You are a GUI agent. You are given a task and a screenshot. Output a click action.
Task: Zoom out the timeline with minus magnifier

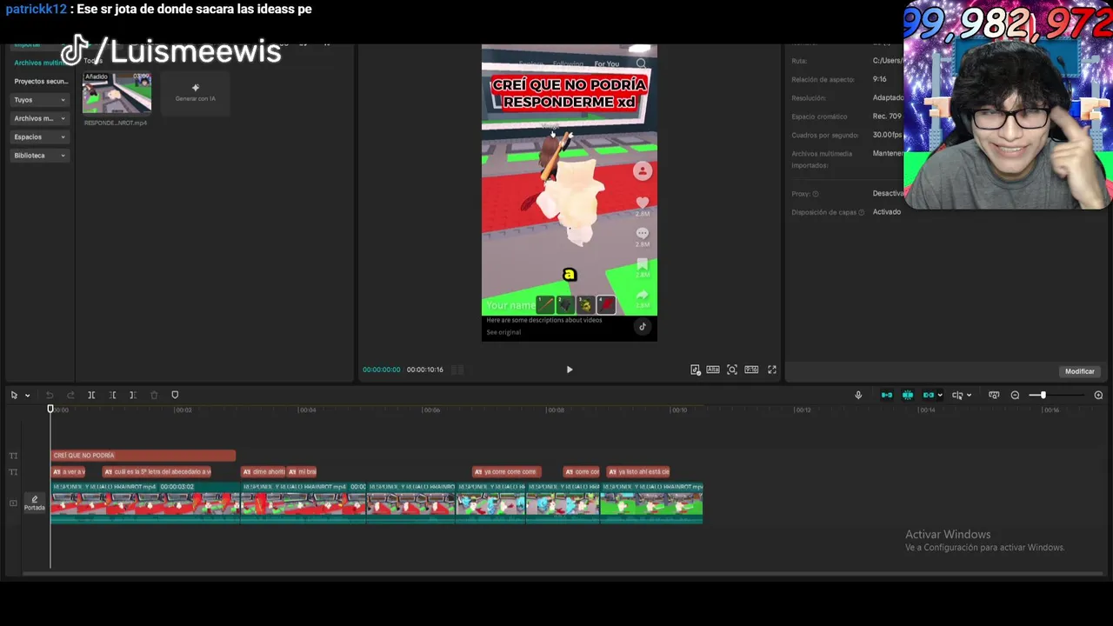click(x=1015, y=395)
